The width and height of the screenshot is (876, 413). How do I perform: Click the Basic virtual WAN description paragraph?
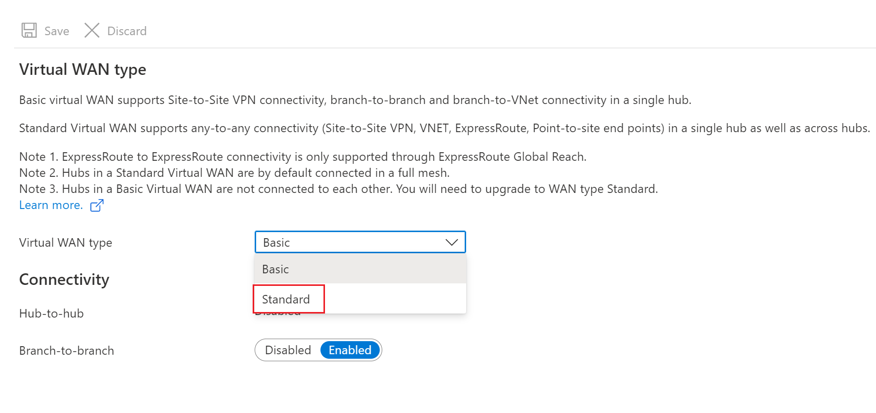355,100
